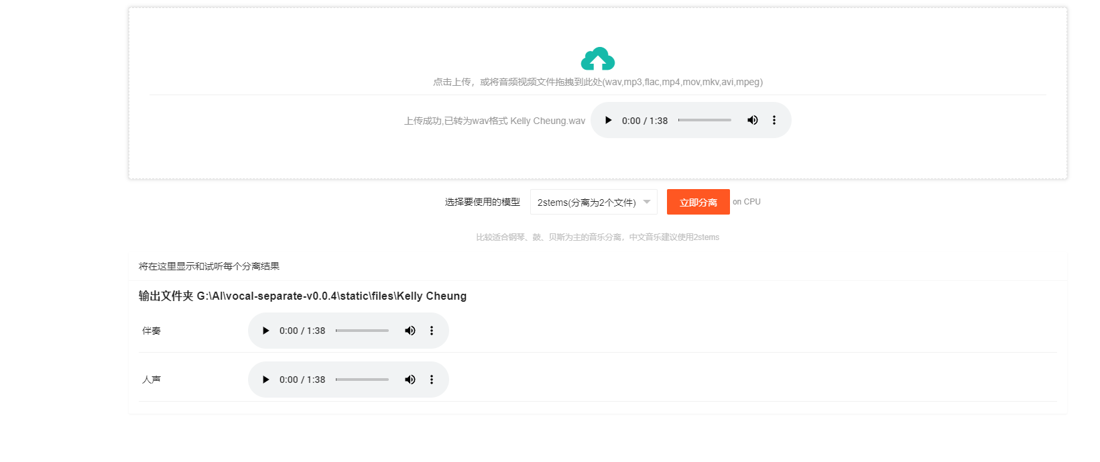Click the dropdown arrow of model selector
The height and width of the screenshot is (462, 1100).
click(x=647, y=202)
